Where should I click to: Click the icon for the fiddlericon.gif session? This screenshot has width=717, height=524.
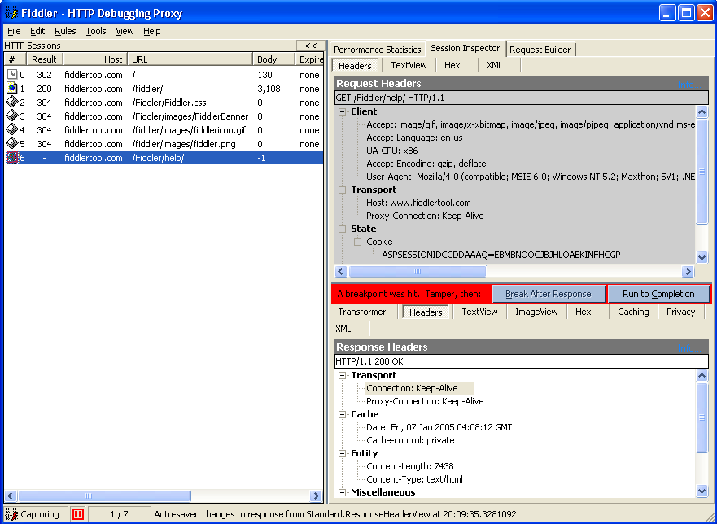click(x=12, y=130)
